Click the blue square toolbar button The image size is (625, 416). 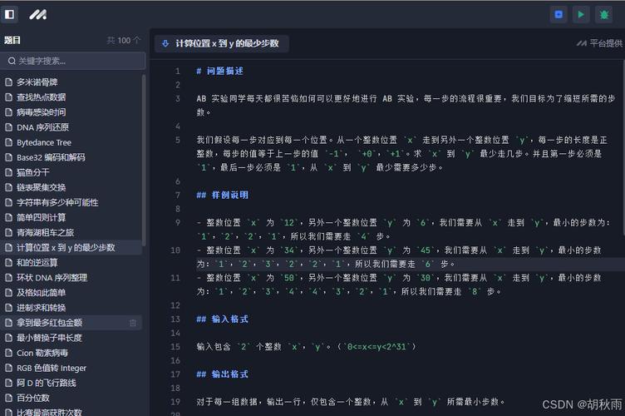[x=559, y=15]
